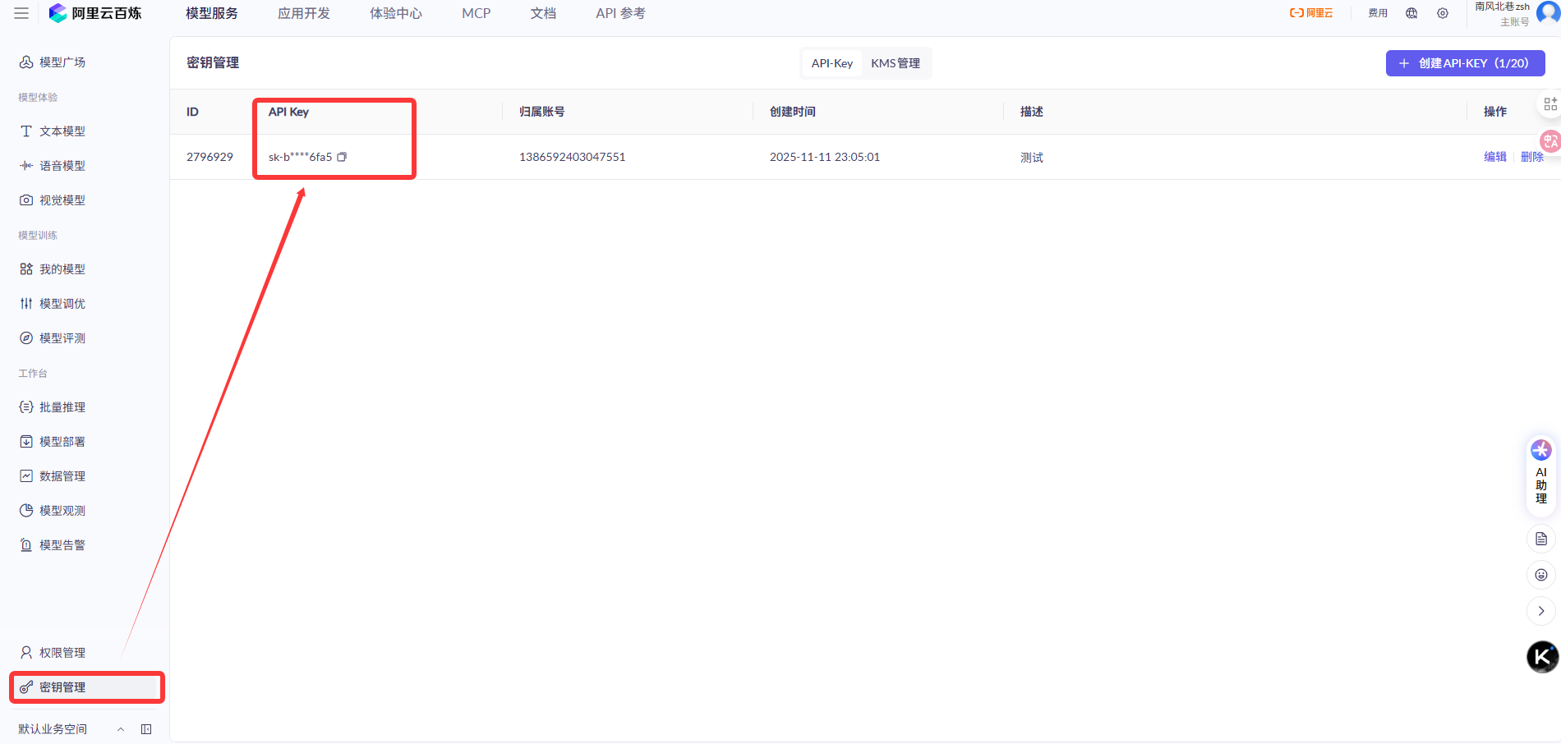1561x744 pixels.
Task: Switch to the API-Key tab
Action: click(832, 63)
